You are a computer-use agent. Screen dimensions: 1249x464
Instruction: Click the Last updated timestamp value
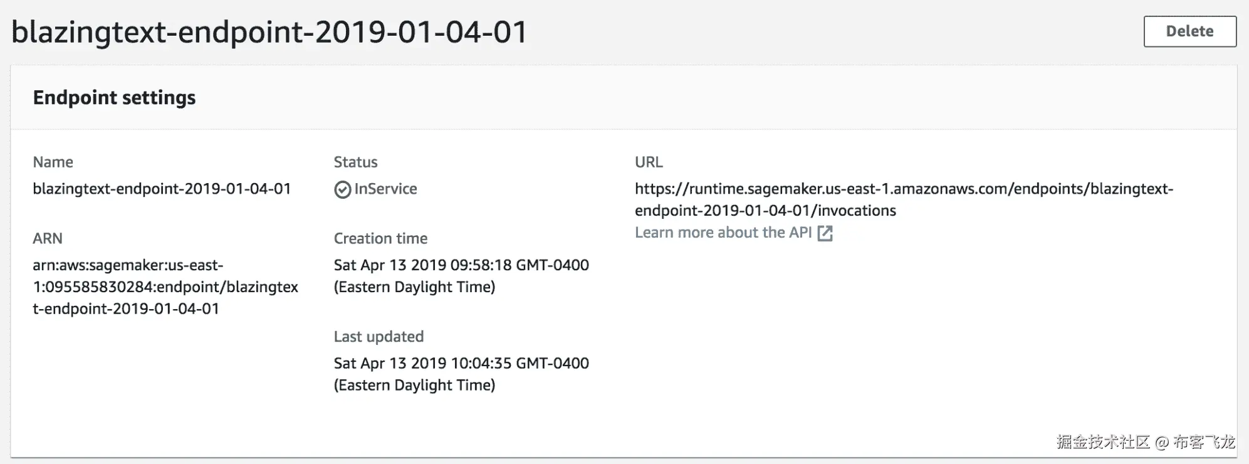[461, 363]
